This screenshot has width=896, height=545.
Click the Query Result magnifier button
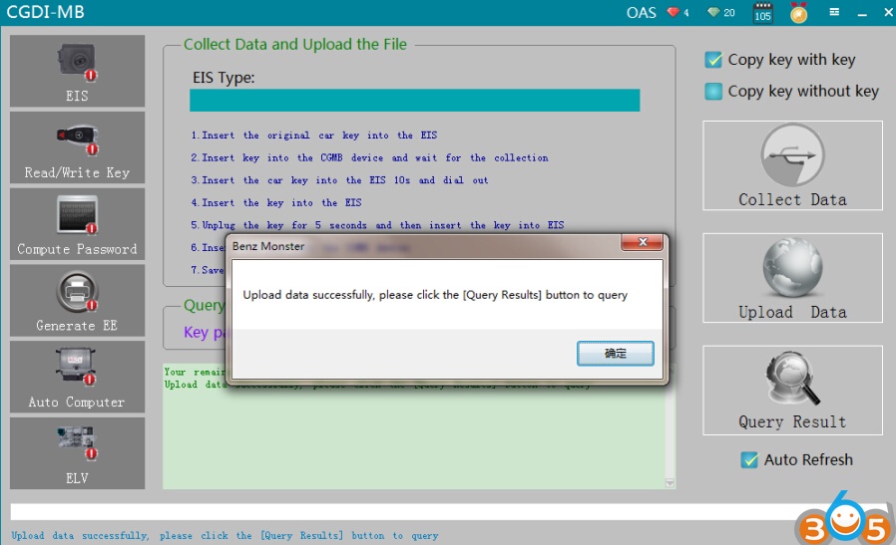(x=792, y=391)
